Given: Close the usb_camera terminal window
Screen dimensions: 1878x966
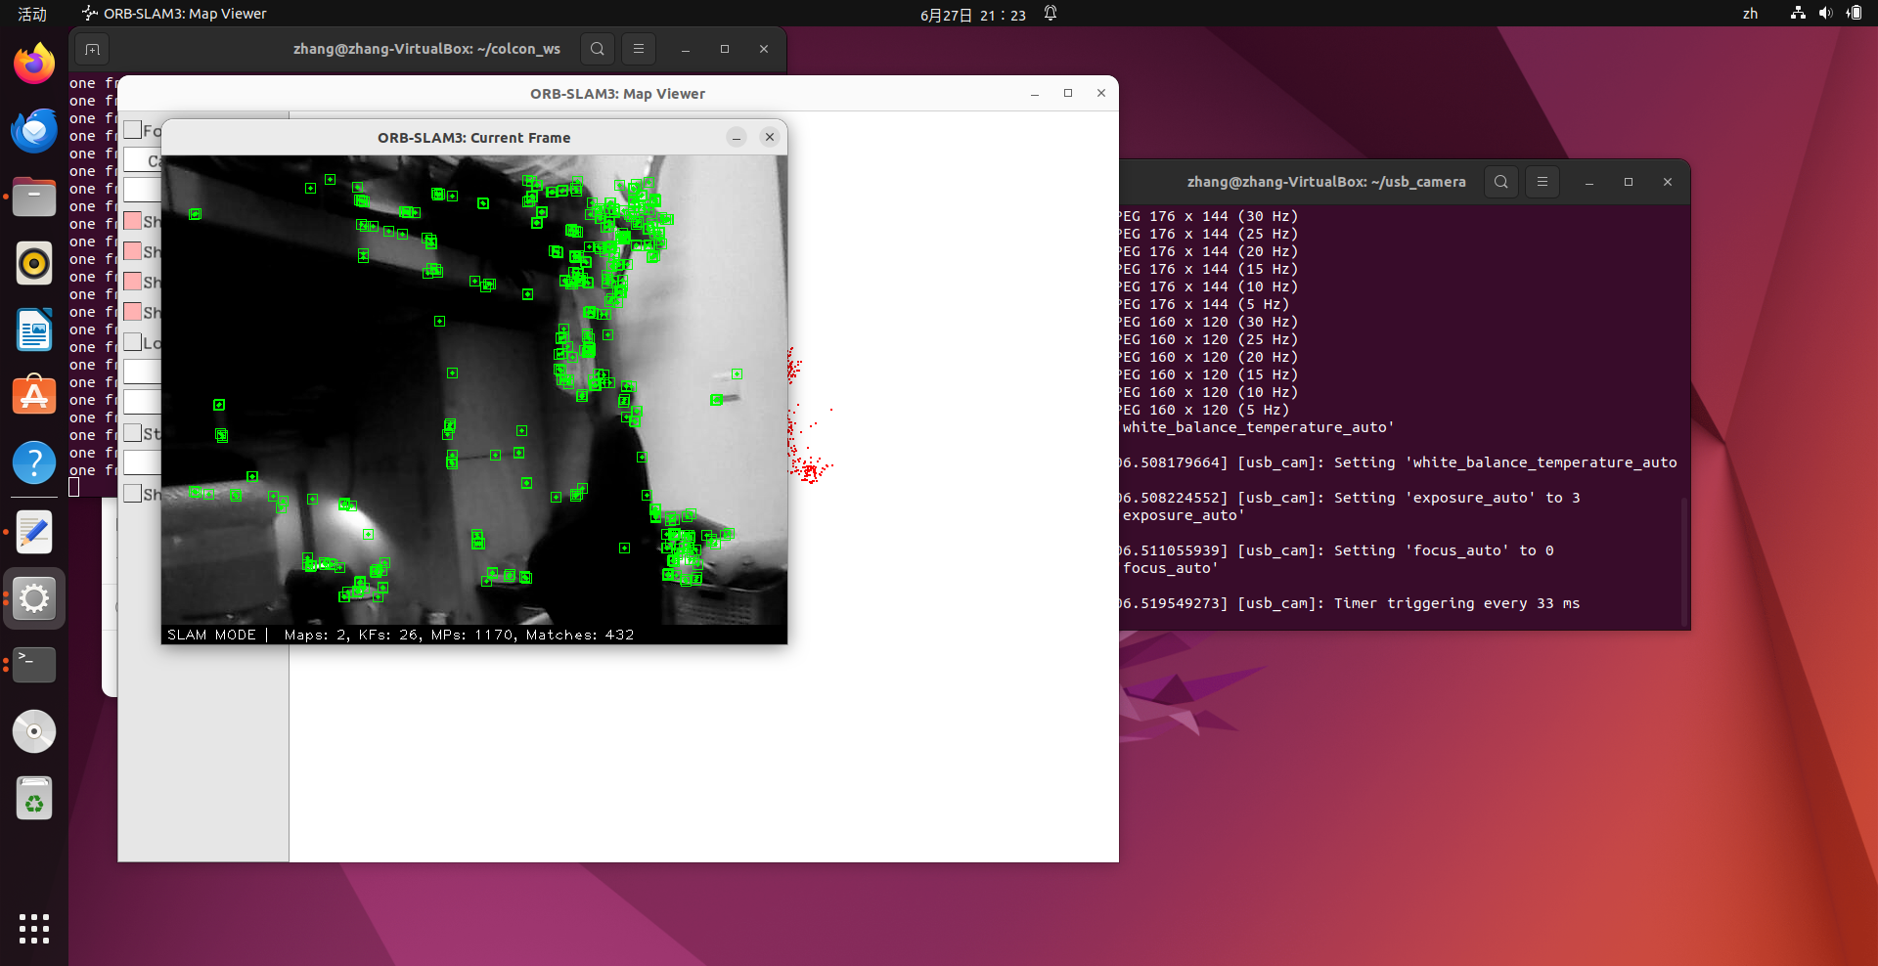Looking at the screenshot, I should click(x=1668, y=182).
